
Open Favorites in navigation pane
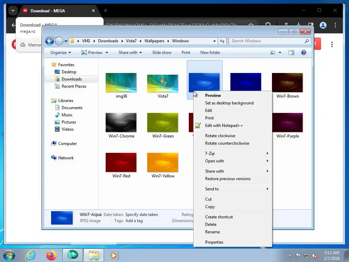click(66, 65)
